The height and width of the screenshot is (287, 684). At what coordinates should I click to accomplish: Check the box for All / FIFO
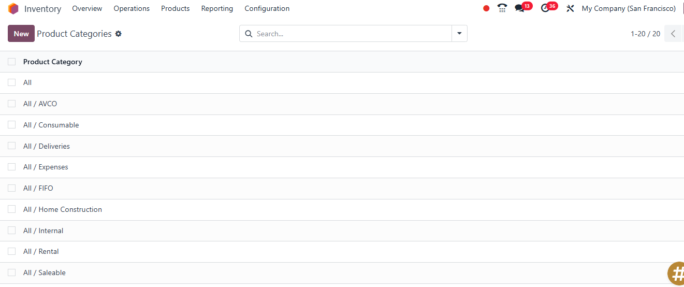pos(12,188)
